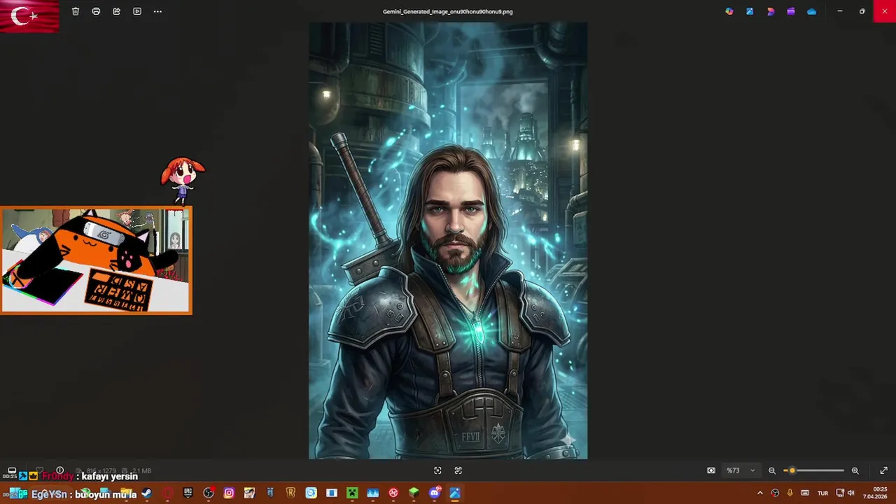Expand the system tray hidden icons chevron
This screenshot has width=896, height=504.
(x=760, y=493)
